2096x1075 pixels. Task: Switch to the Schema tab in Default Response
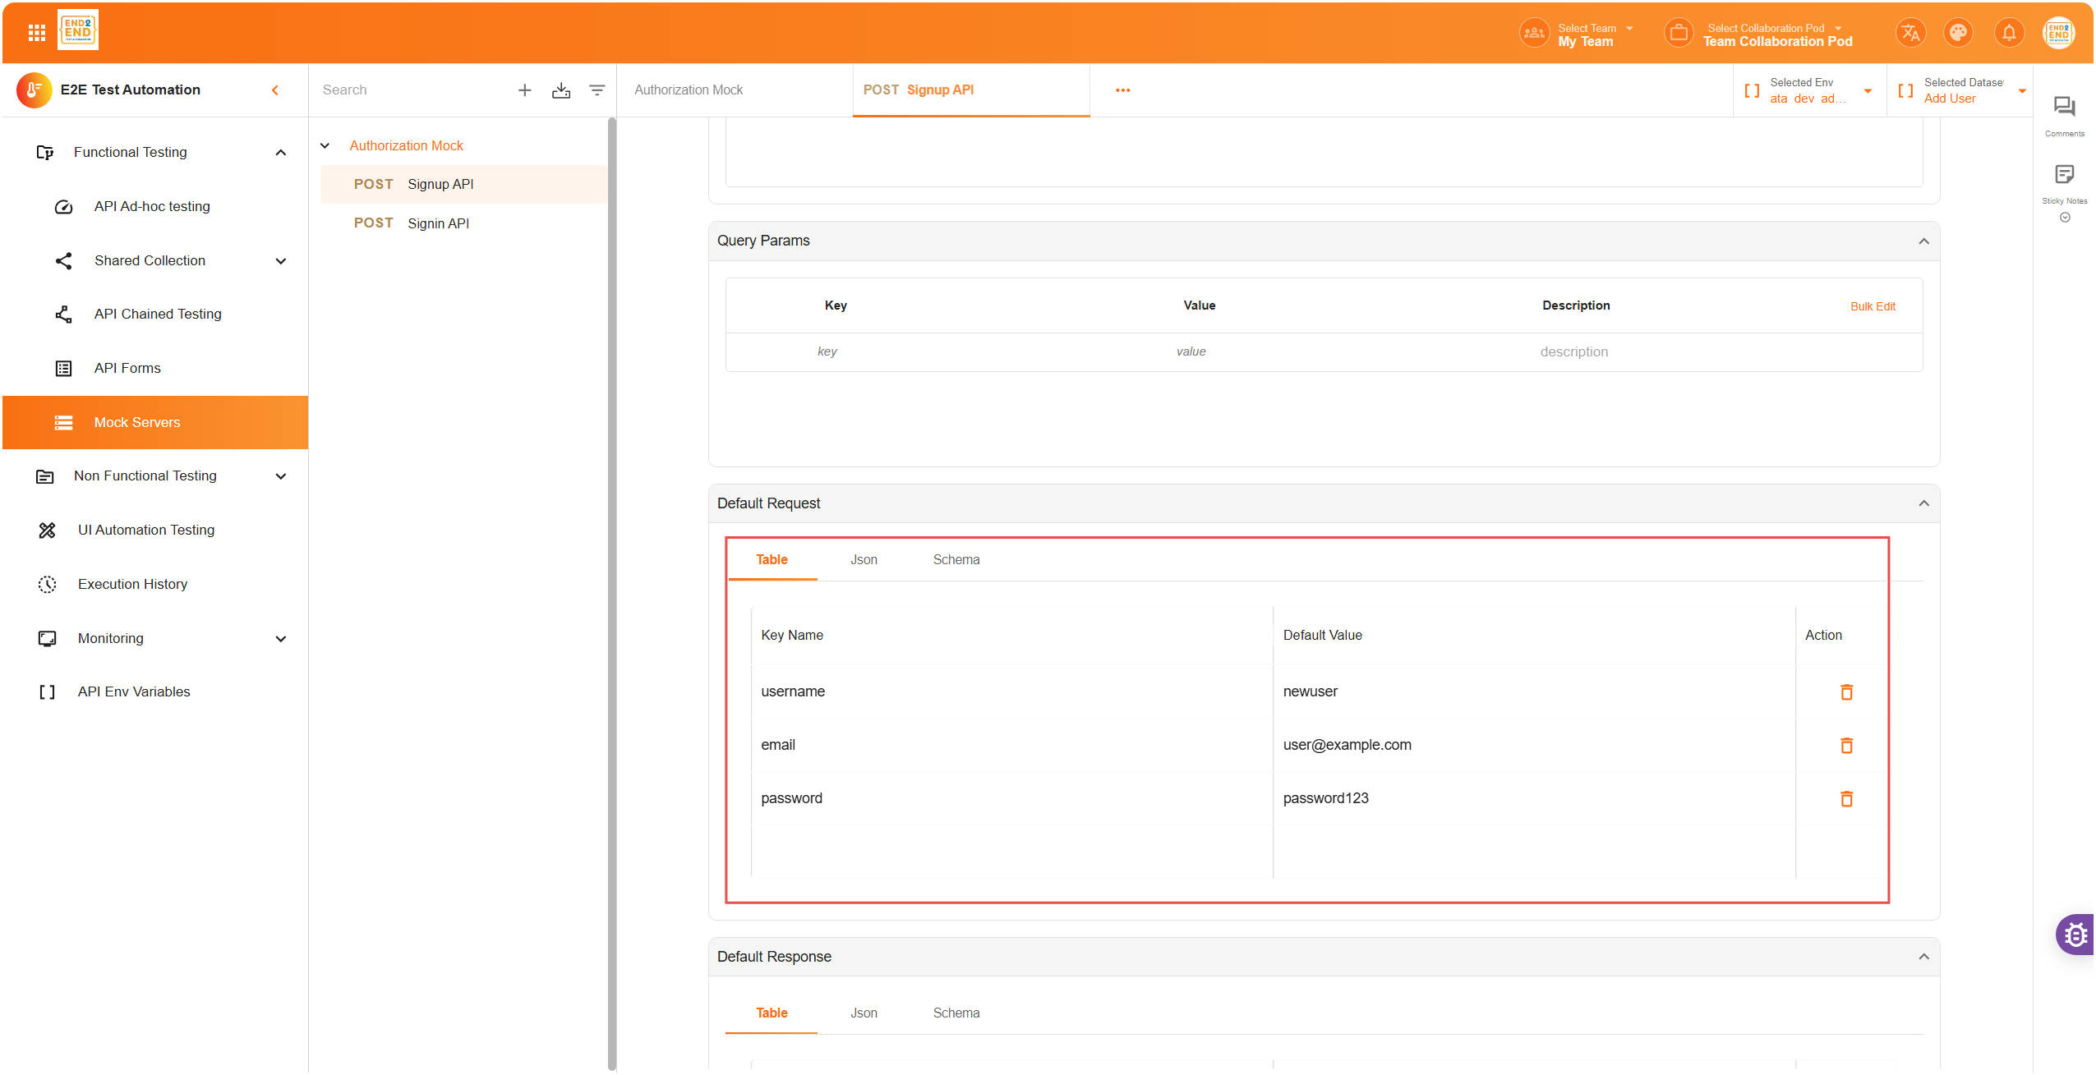pos(956,1013)
